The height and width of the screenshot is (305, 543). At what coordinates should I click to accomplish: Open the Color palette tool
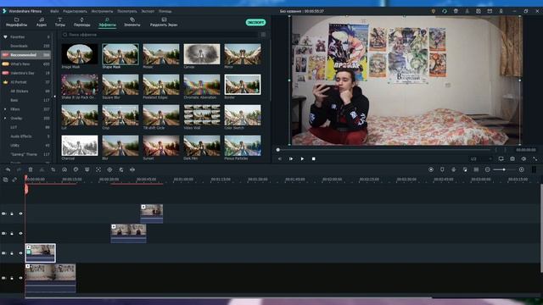pyautogui.click(x=76, y=169)
